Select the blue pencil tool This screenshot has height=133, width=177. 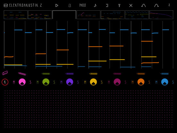coord(164,74)
